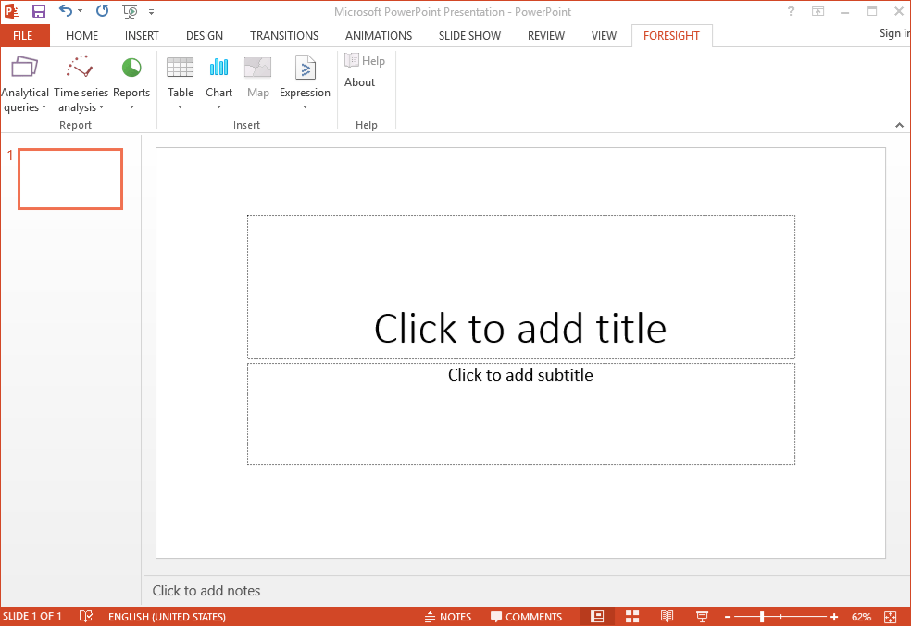Toggle the Comments pane in status bar
The height and width of the screenshot is (626, 911).
[x=526, y=617]
